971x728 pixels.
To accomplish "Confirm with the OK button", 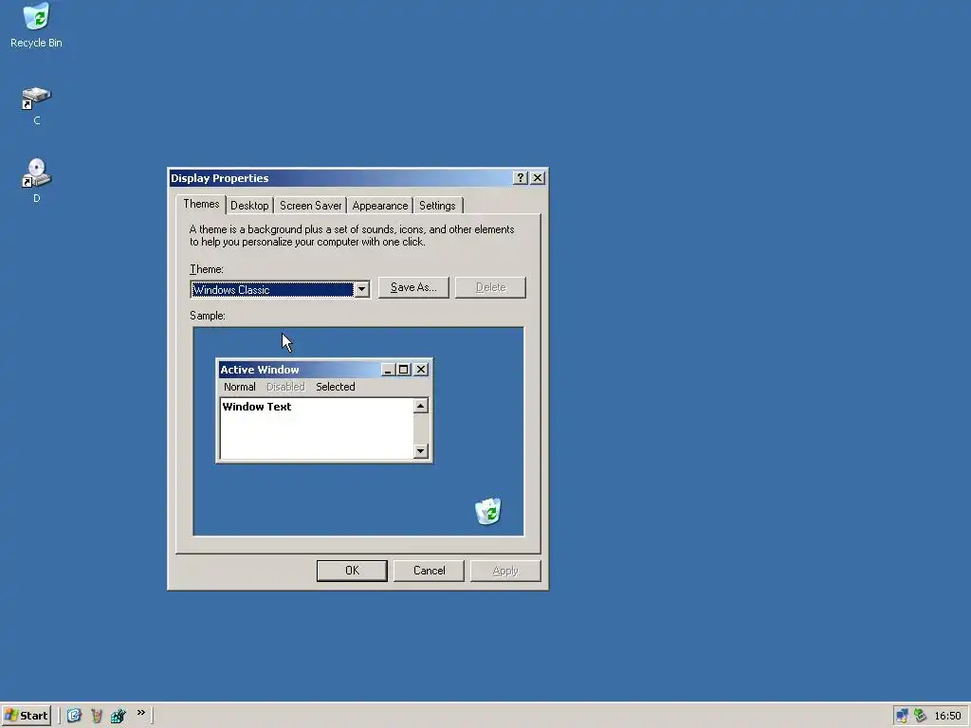I will point(352,571).
